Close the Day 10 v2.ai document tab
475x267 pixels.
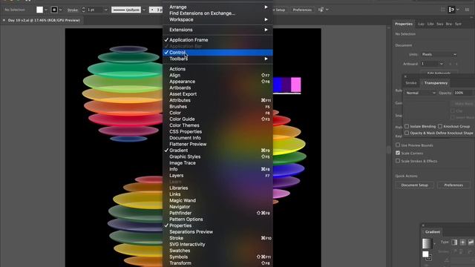[4, 20]
